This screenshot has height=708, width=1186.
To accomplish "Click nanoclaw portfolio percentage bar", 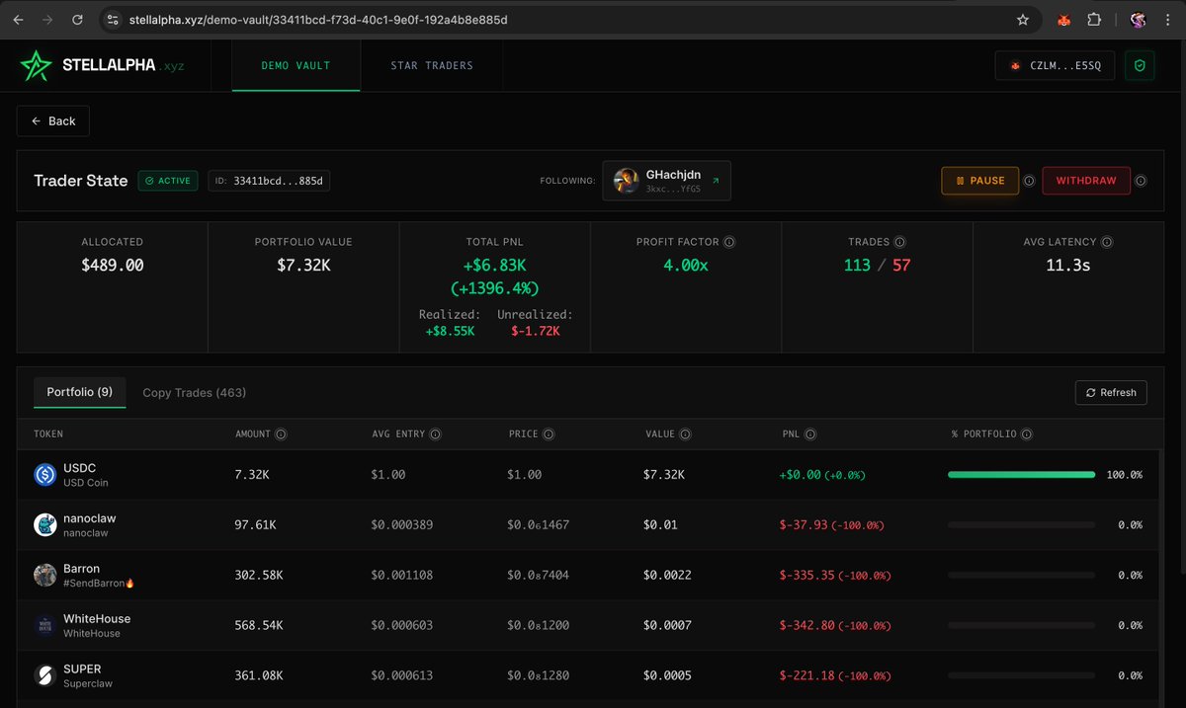I will click(1021, 525).
